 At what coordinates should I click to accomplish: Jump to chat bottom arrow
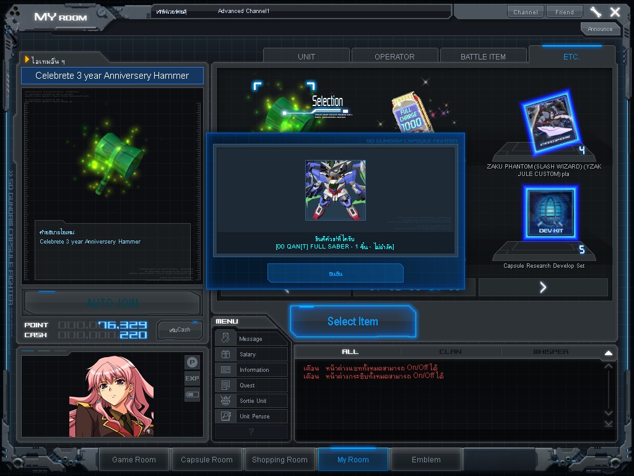tap(608, 423)
